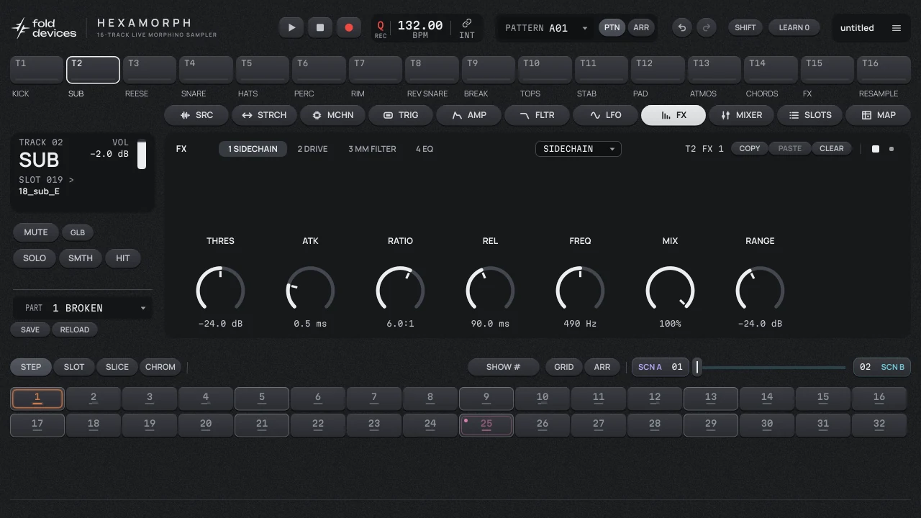Redo the last undone action
Viewport: 921px width, 518px height.
[707, 27]
